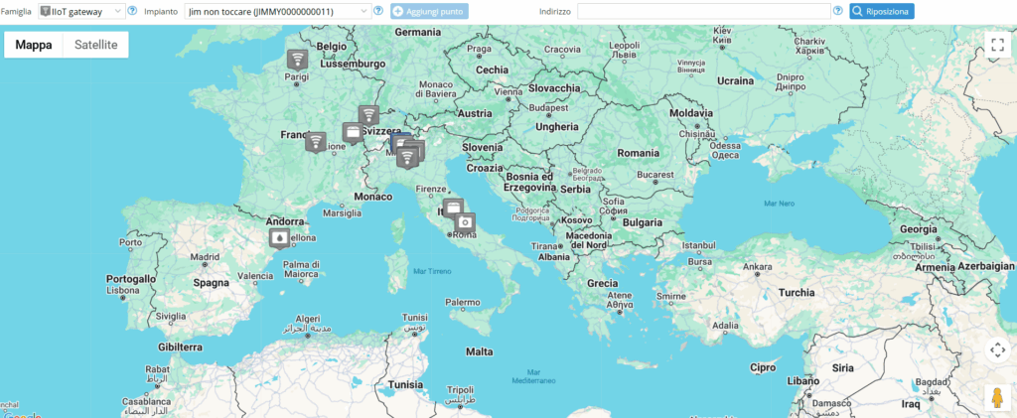Click the Firenze city label
The image size is (1017, 418).
tap(432, 189)
